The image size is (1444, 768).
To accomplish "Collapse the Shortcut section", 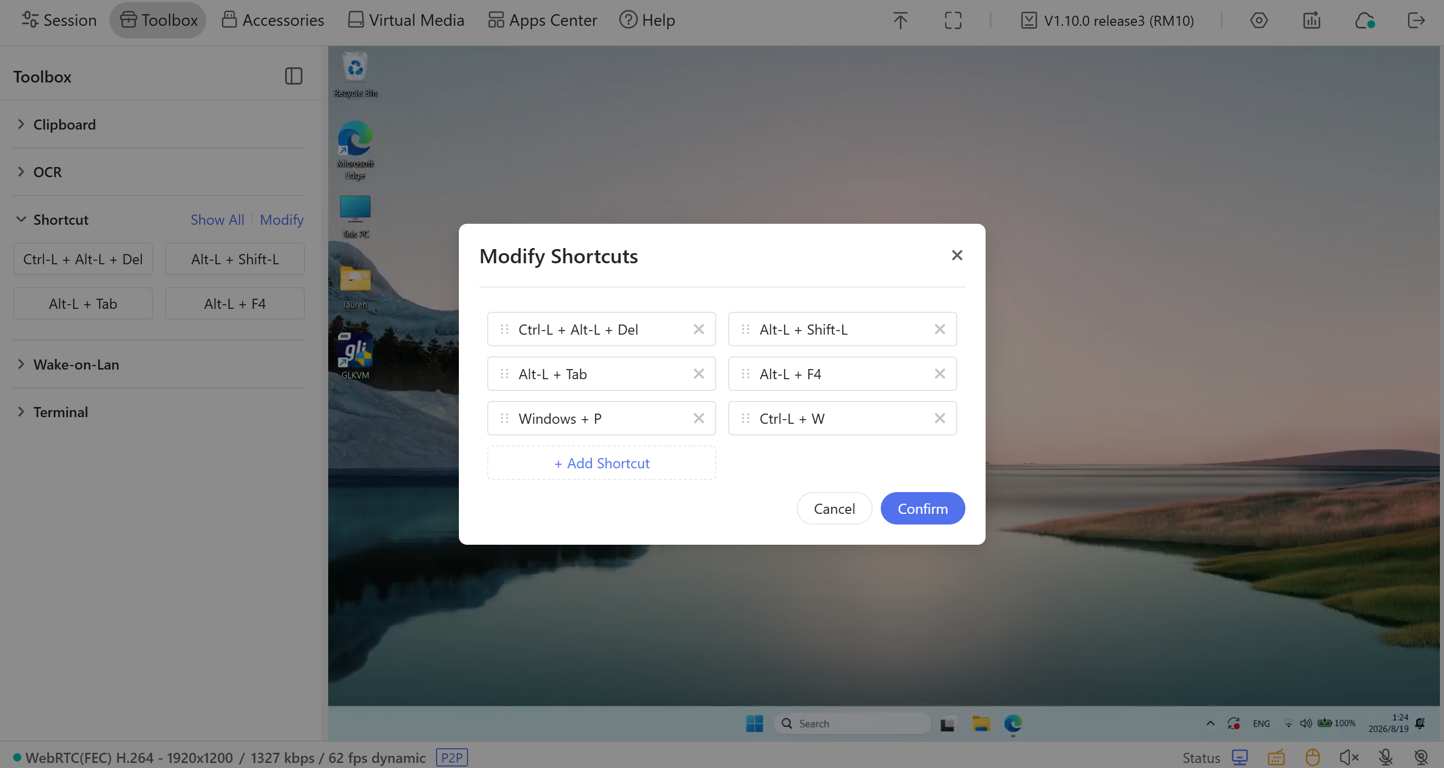I will [x=53, y=220].
